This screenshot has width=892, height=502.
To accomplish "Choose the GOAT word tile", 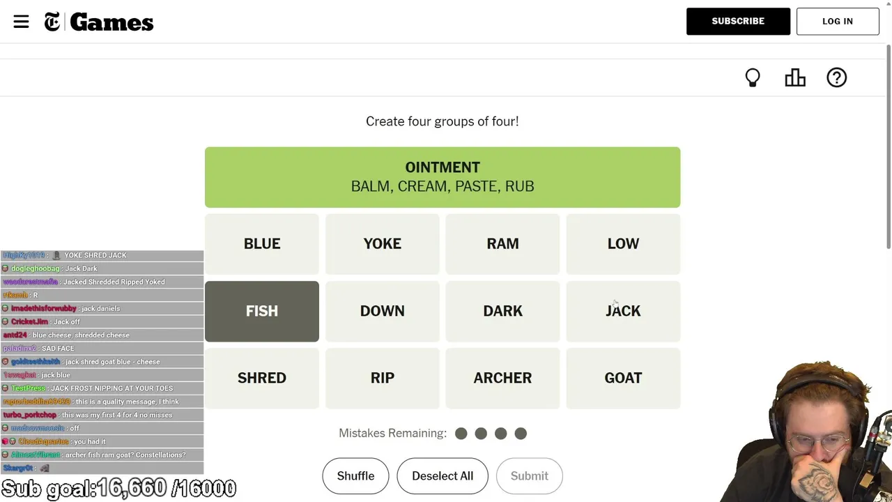I will (623, 378).
